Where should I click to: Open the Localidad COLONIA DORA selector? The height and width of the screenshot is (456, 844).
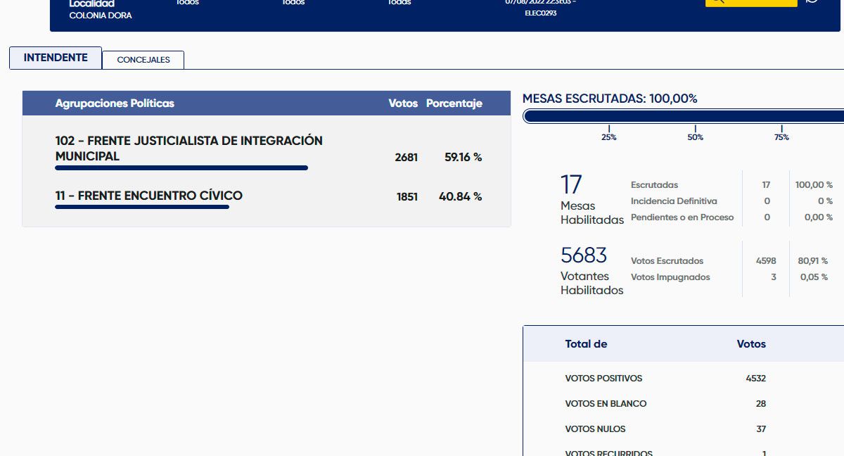[x=100, y=10]
